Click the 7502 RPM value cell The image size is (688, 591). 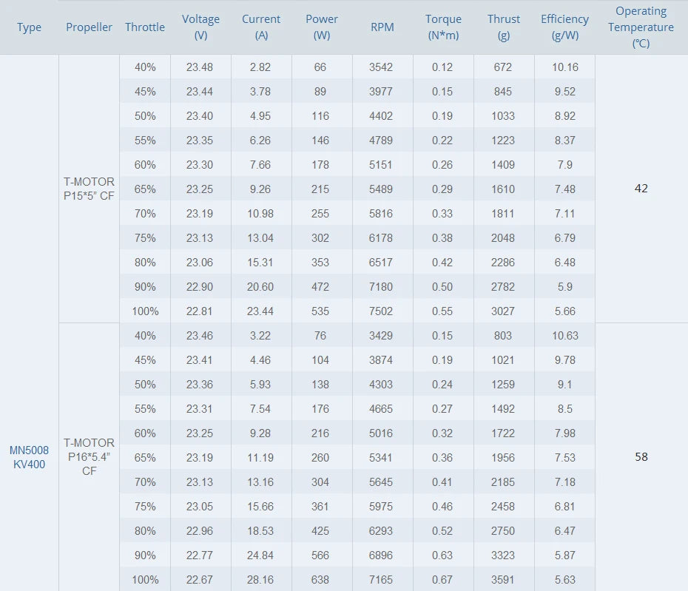(382, 311)
